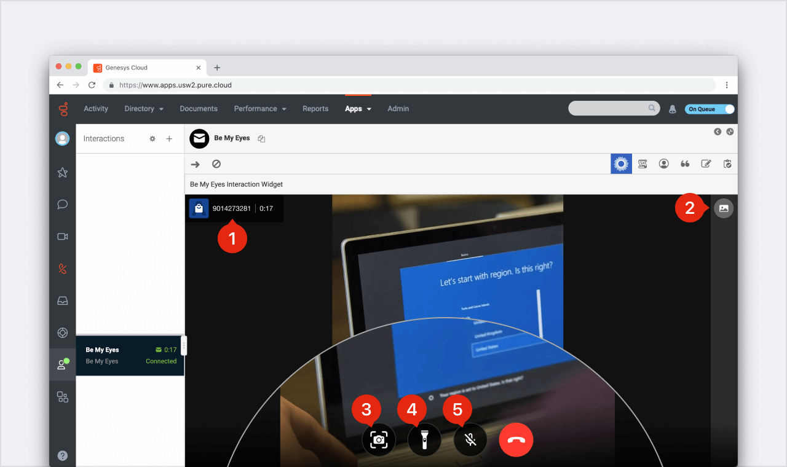Click the Genesys Cloud logo in the navigation bar
Screen dimensions: 787x467
[63, 109]
